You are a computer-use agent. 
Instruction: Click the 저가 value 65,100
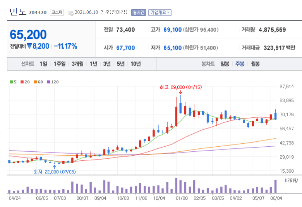173,48
